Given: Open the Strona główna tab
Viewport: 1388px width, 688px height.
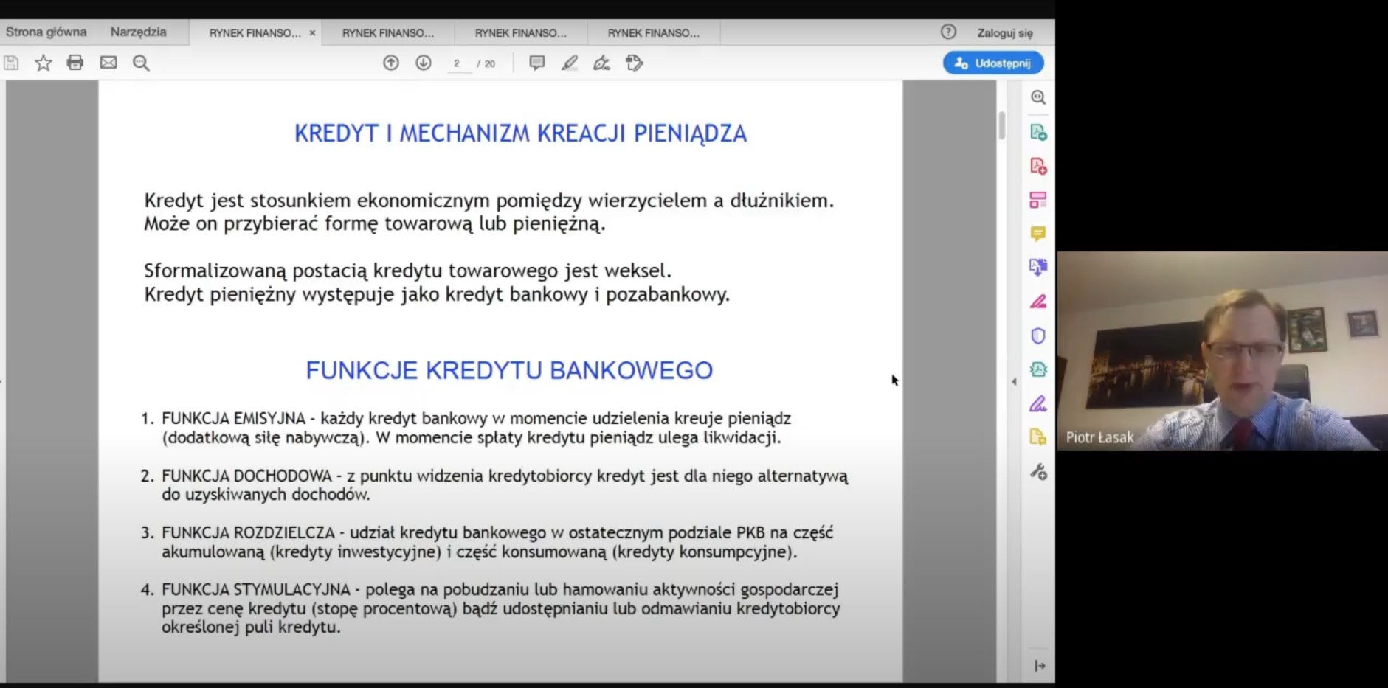Looking at the screenshot, I should (46, 32).
